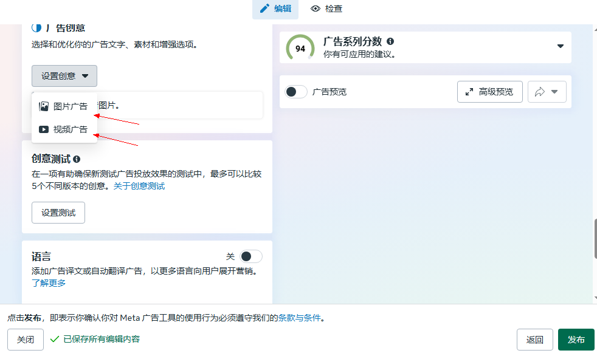
Task: Enable the 广告预览 toggle
Action: tap(296, 92)
